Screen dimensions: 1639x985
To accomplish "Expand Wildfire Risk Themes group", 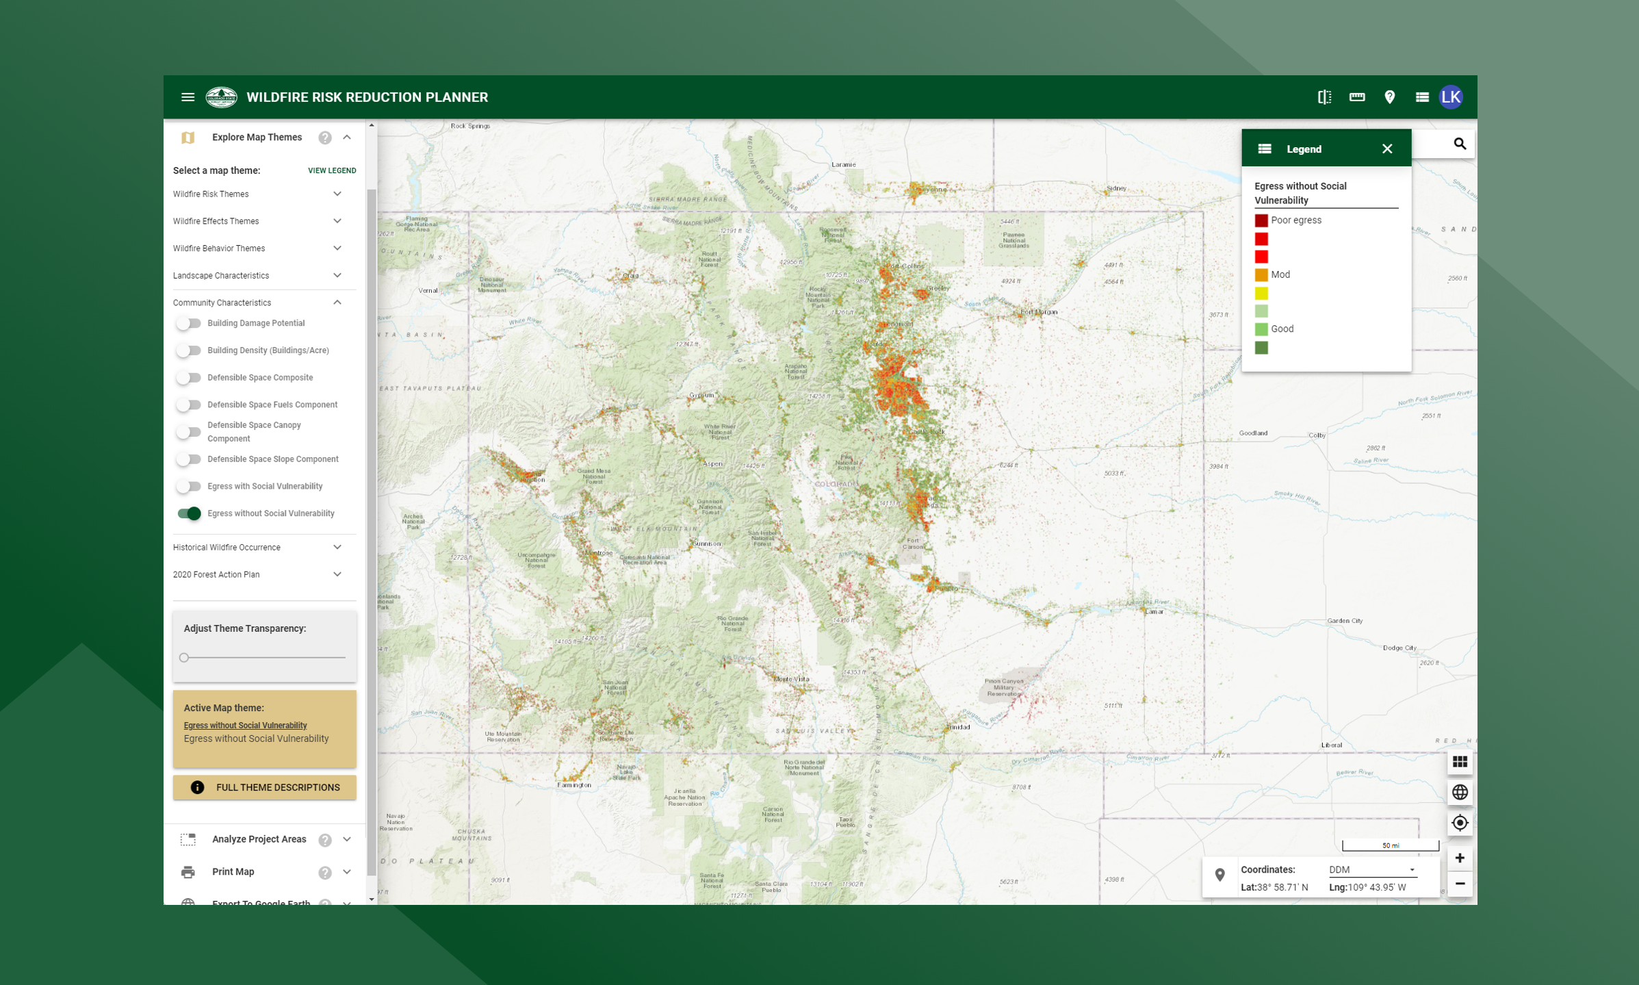I will pyautogui.click(x=337, y=194).
